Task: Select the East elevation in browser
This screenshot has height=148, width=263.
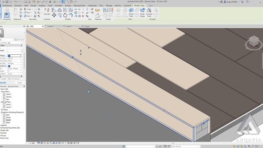Action: [7, 115]
